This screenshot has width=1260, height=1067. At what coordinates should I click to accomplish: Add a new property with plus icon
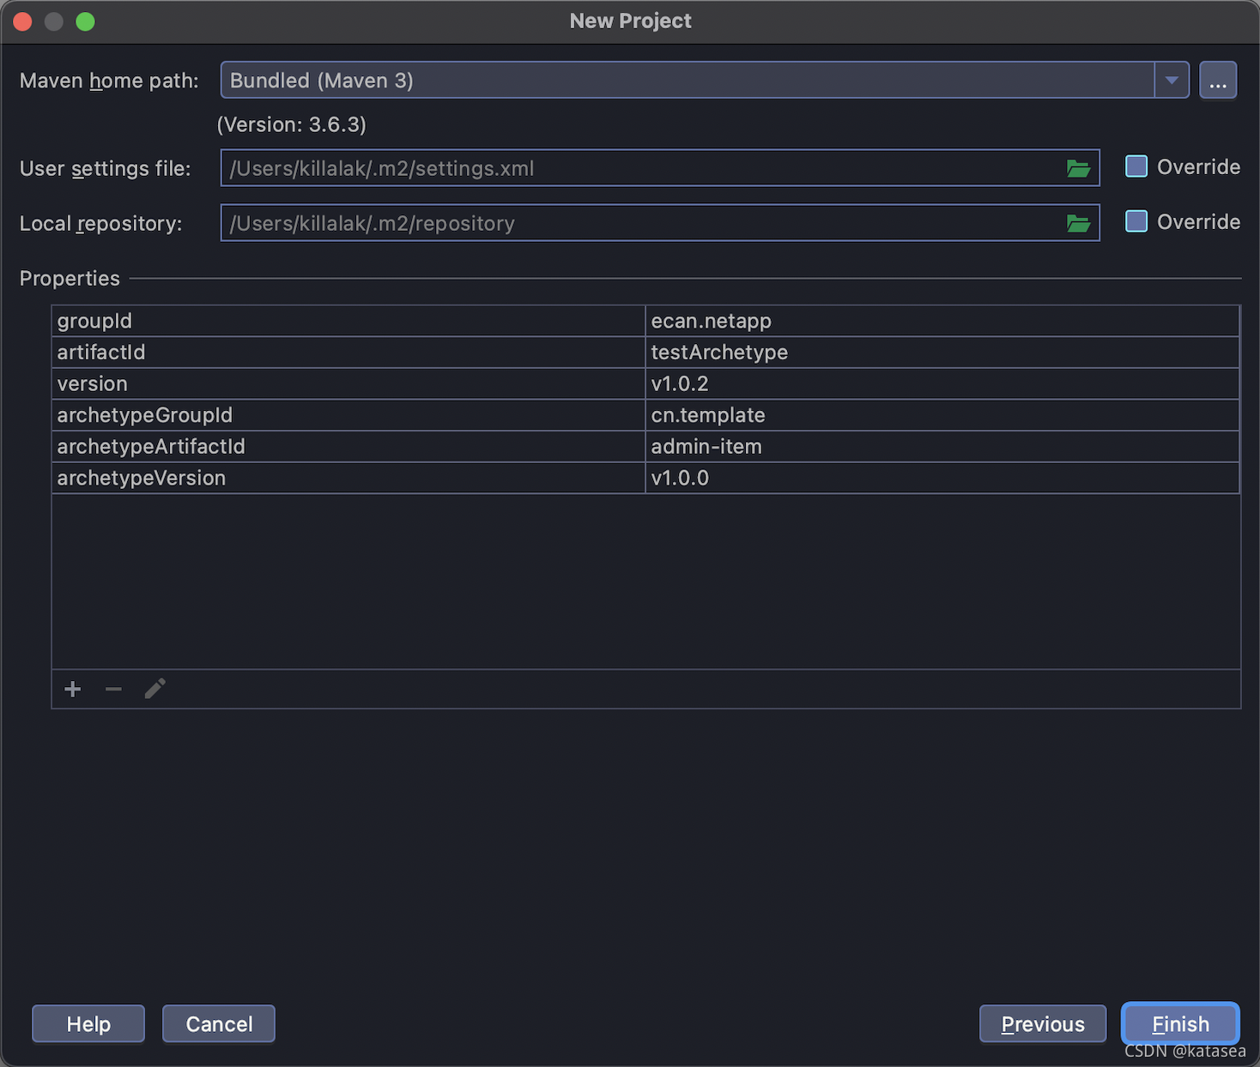point(73,689)
